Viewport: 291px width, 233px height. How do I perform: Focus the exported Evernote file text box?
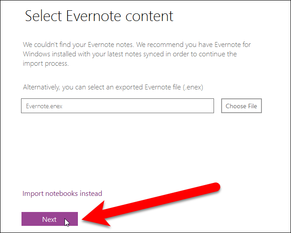pos(117,106)
